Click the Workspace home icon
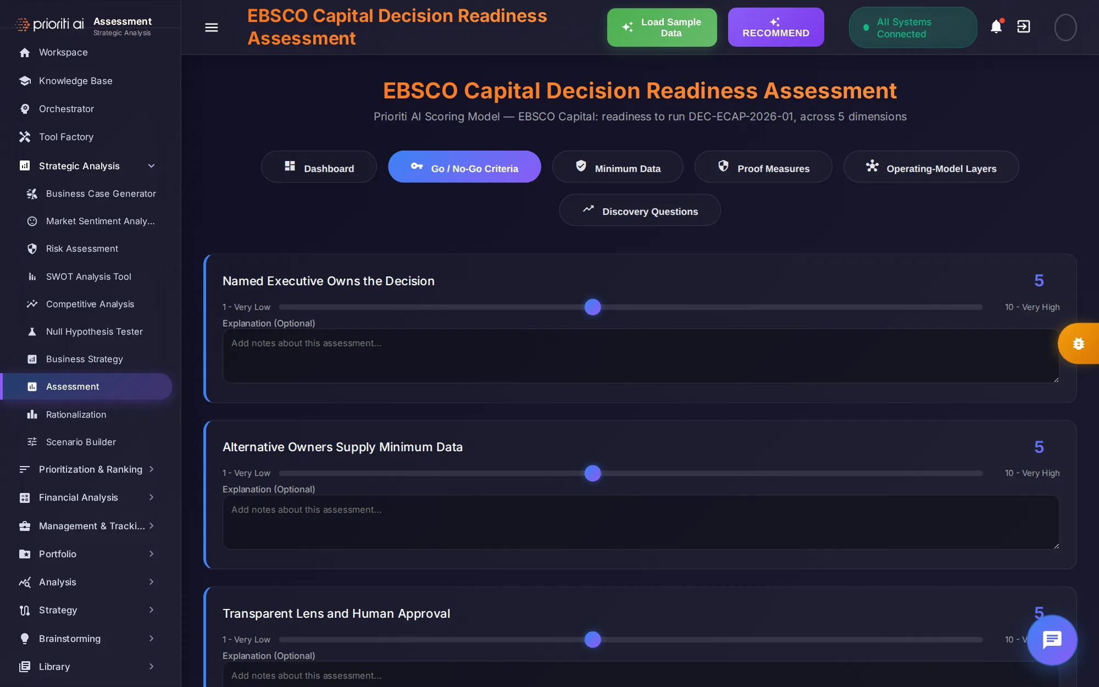Viewport: 1099px width, 687px height. pos(25,53)
